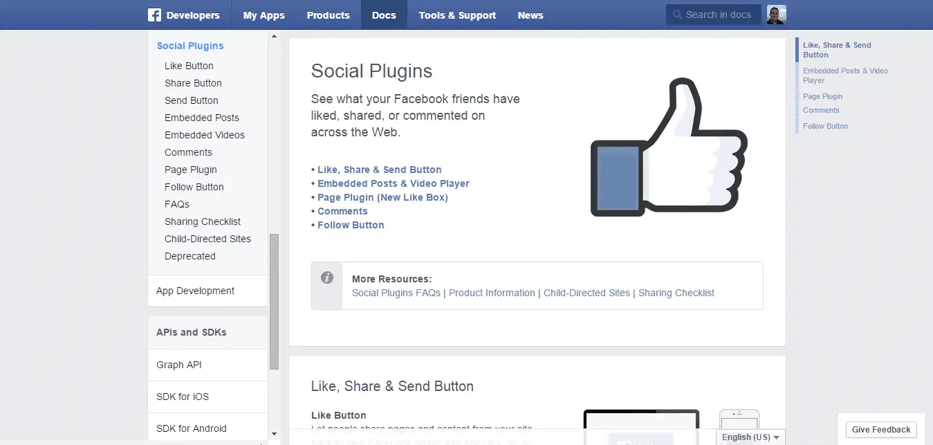Click Embedded Posts & Video Player bullet link

click(x=393, y=183)
